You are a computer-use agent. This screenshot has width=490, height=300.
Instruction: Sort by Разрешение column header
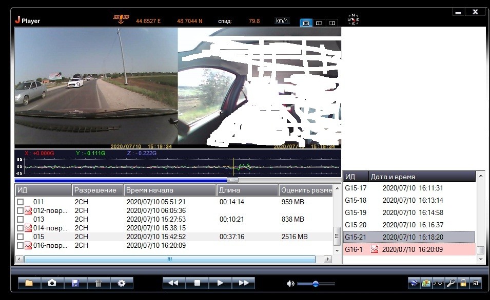point(97,190)
